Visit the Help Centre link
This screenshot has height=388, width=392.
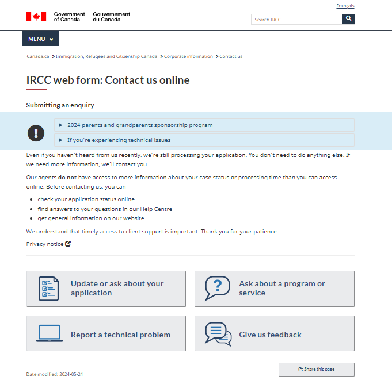point(156,209)
